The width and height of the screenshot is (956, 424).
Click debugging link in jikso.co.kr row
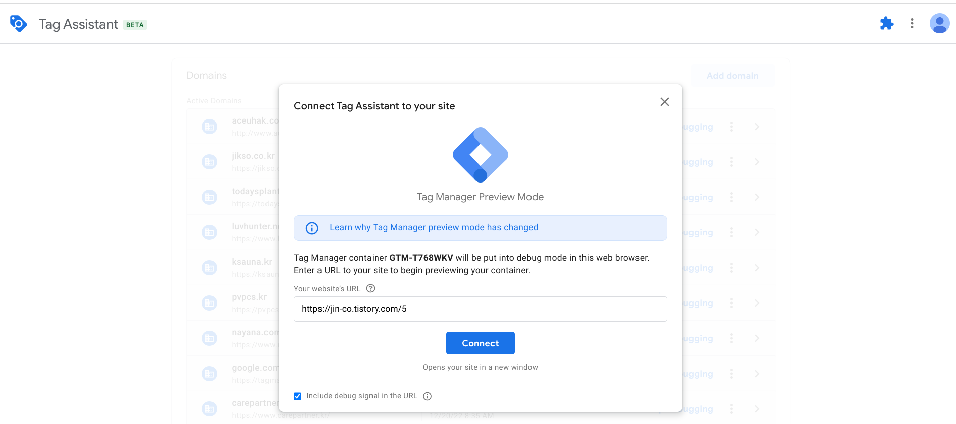point(698,162)
